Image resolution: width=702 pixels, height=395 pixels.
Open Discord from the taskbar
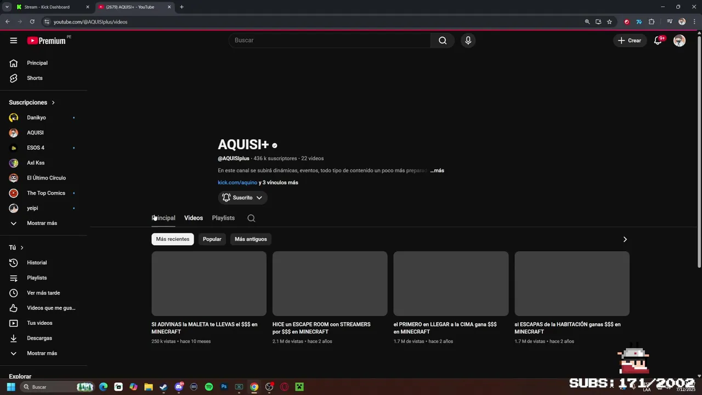pos(179,387)
